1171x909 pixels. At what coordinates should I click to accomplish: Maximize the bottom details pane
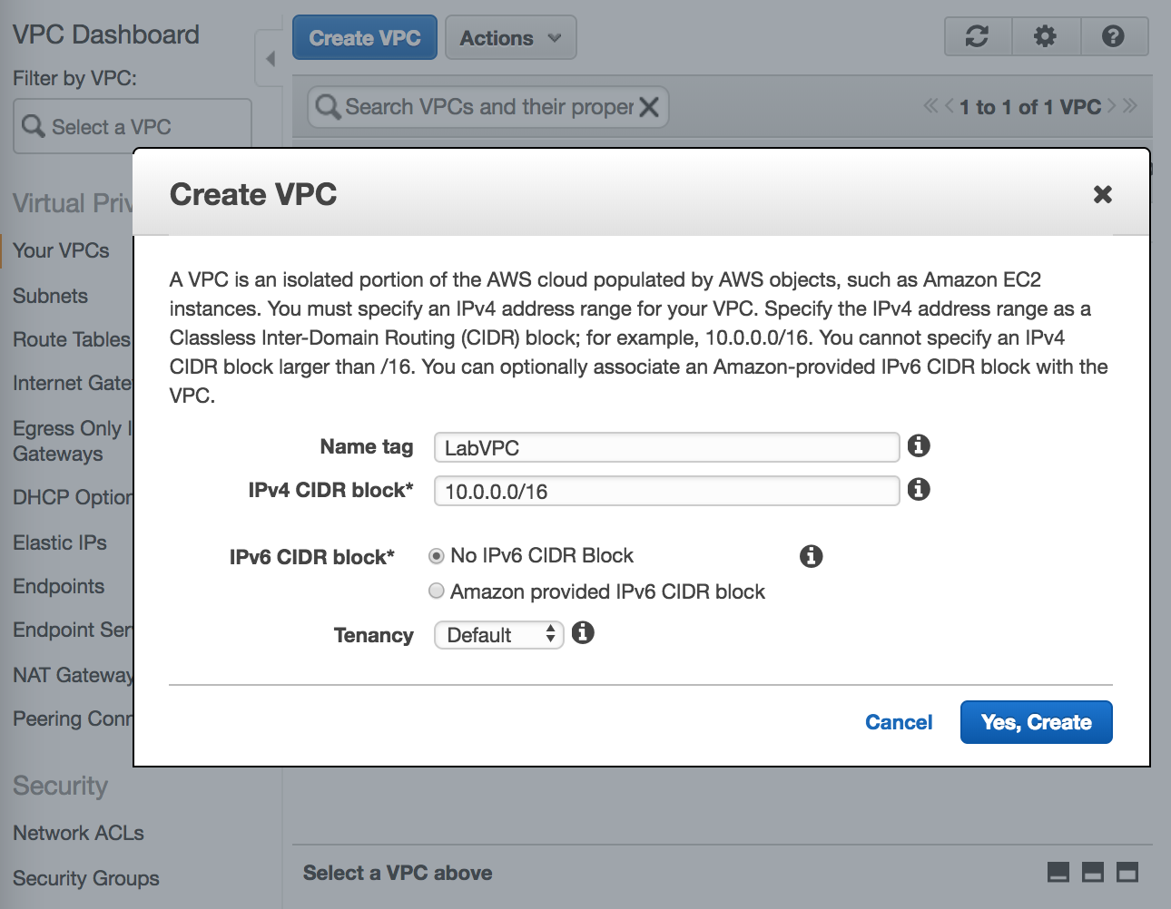click(1127, 872)
